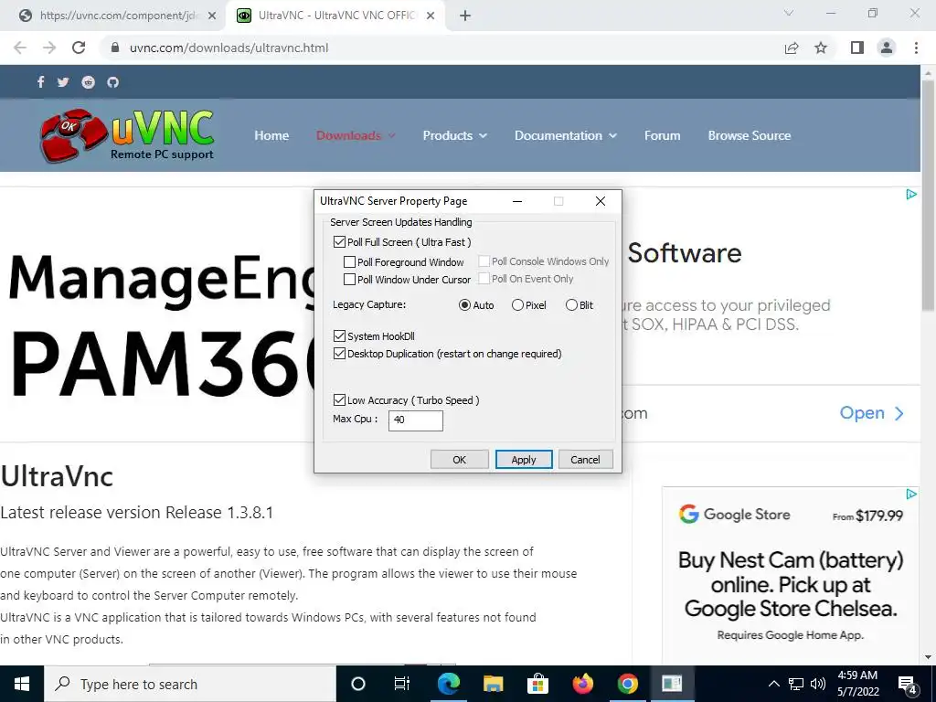This screenshot has width=936, height=702.
Task: Click the Windows Start button
Action: pyautogui.click(x=22, y=684)
